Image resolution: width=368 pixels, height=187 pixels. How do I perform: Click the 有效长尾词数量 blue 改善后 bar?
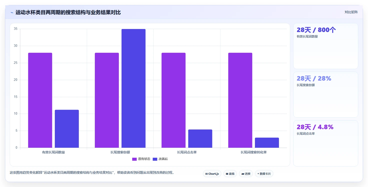click(67, 129)
